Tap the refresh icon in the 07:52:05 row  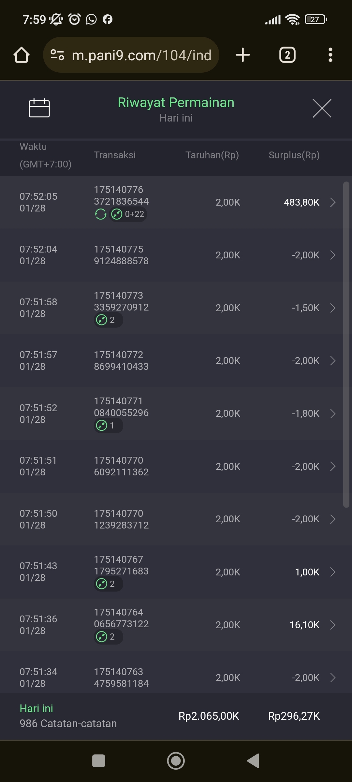101,214
